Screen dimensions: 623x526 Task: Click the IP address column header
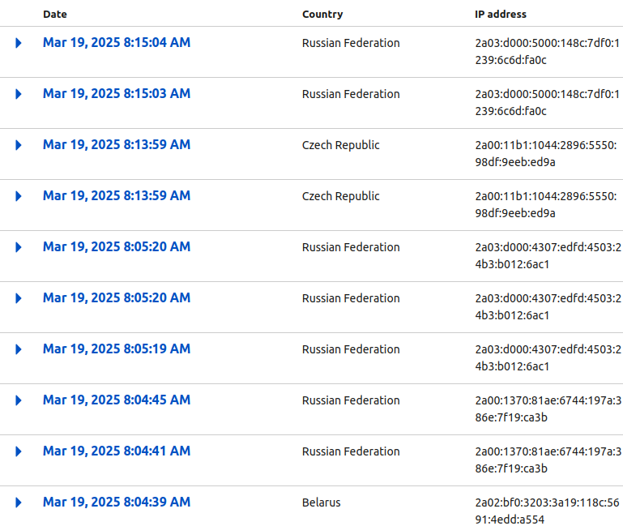[501, 14]
